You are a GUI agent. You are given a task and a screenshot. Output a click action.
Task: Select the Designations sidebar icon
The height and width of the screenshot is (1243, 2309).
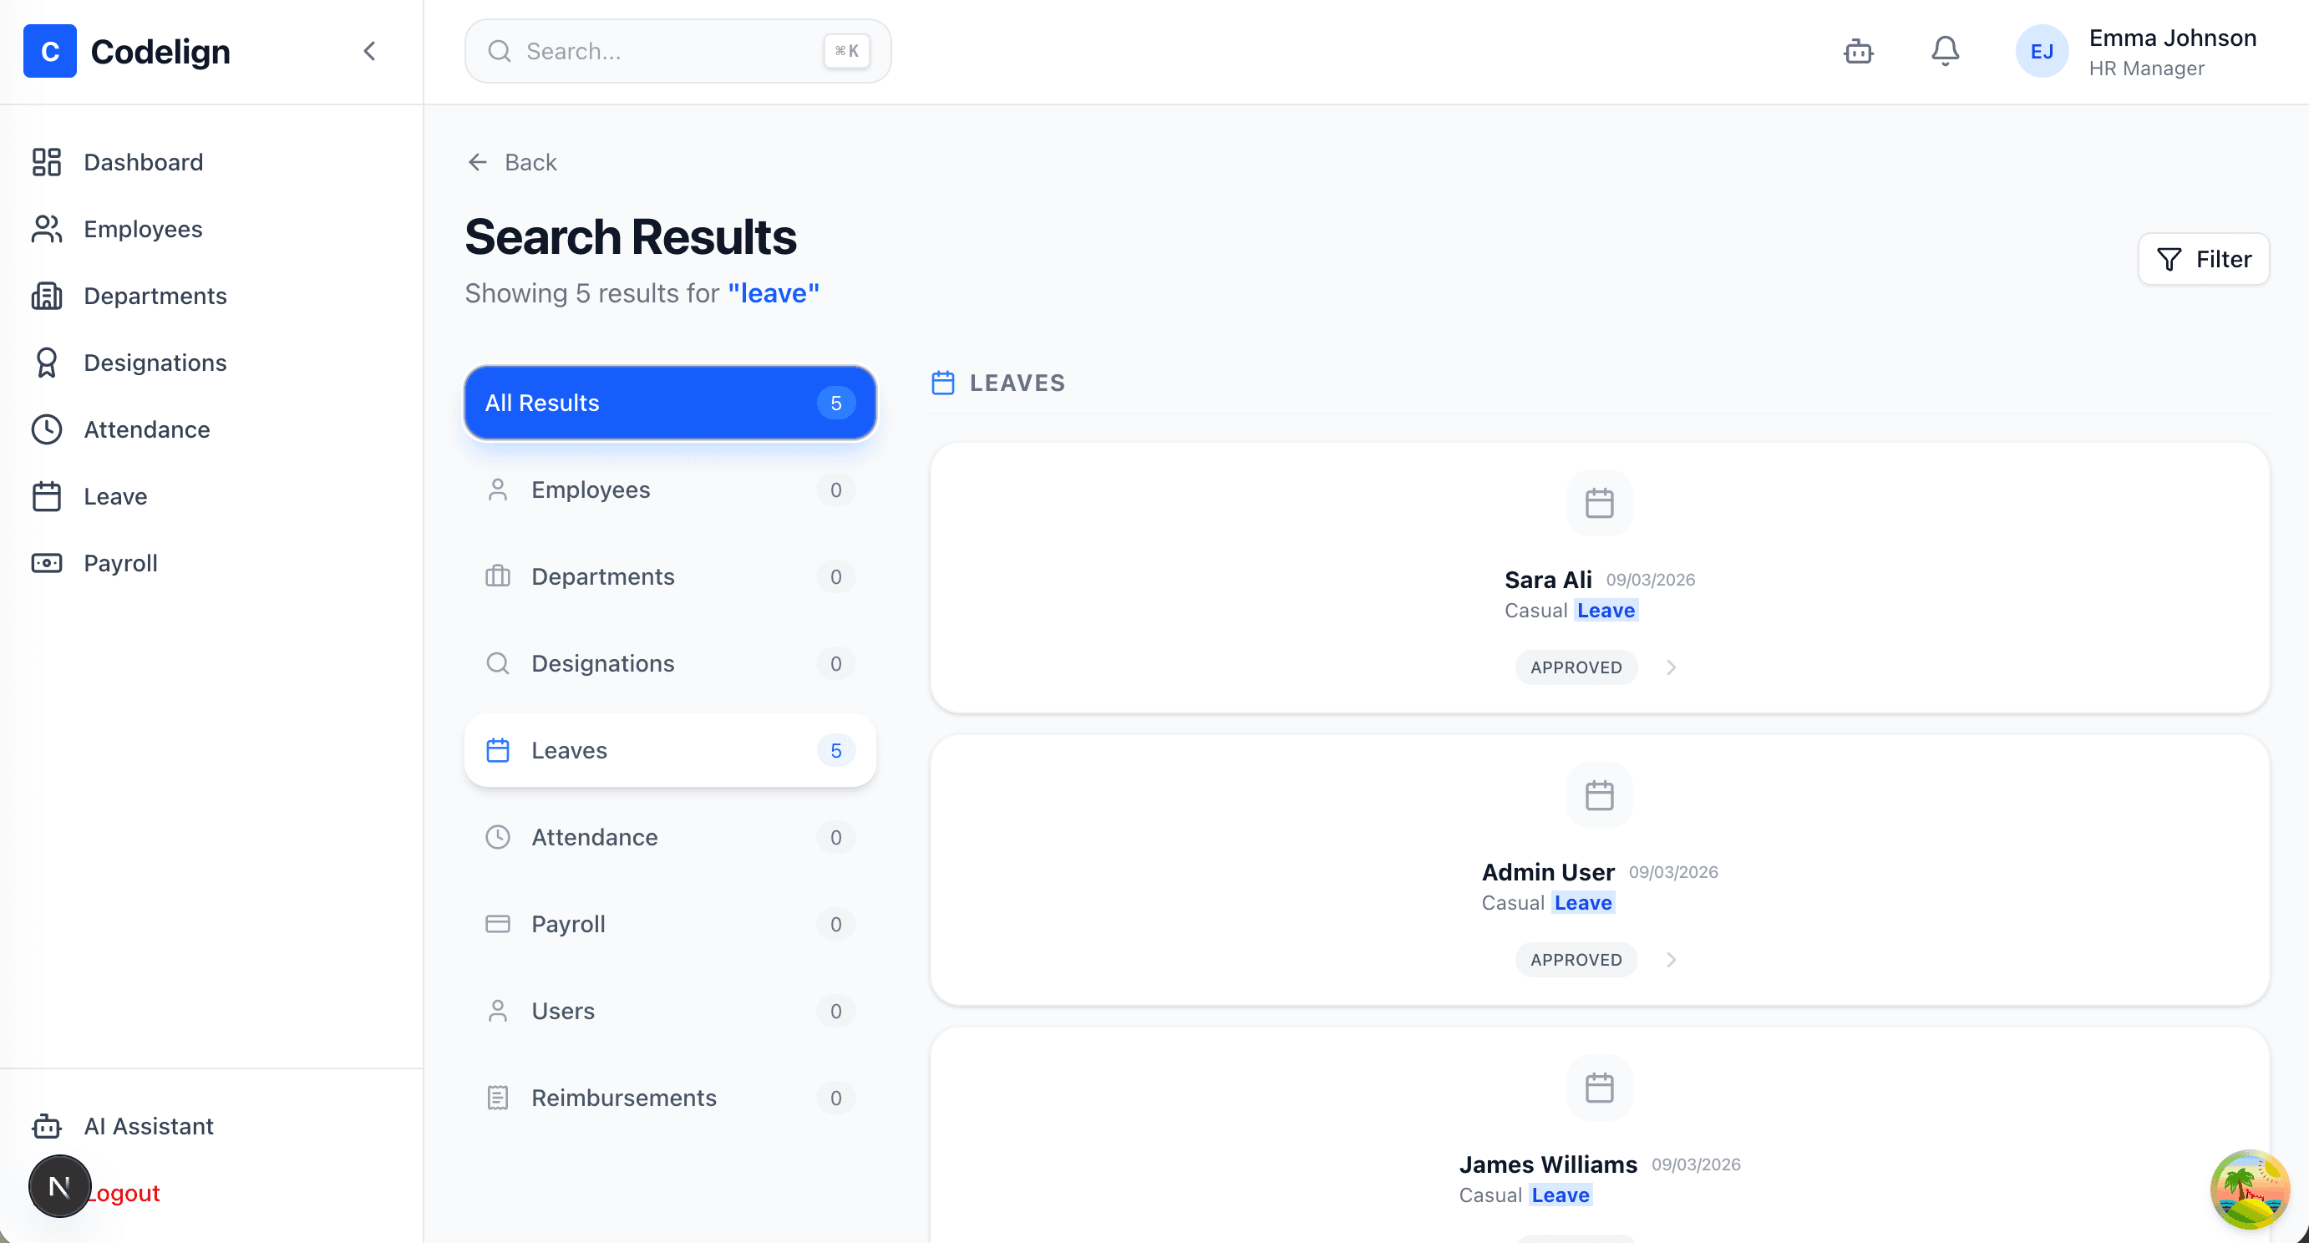[47, 362]
